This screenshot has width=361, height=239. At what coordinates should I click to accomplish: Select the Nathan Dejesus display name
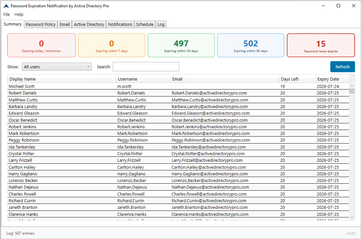24,187
